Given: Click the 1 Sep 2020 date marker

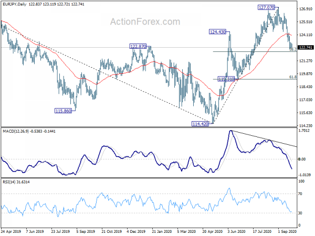Looking at the screenshot, I should [287, 231].
